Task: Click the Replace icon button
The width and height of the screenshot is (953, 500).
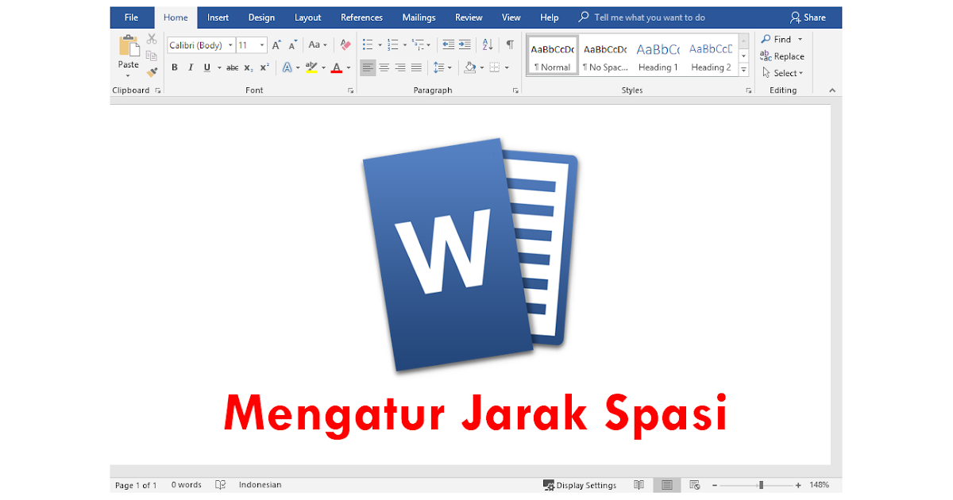Action: coord(782,56)
